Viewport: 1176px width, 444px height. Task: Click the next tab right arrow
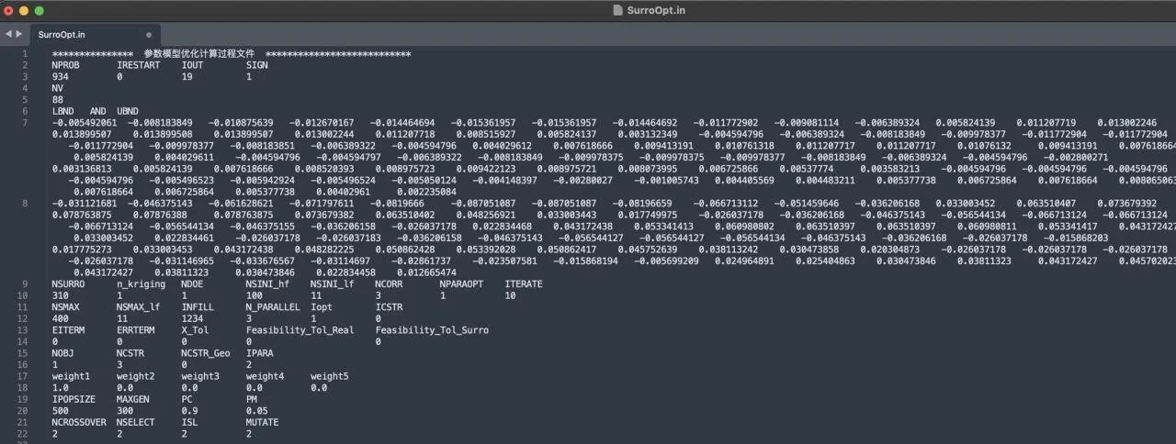(18, 34)
